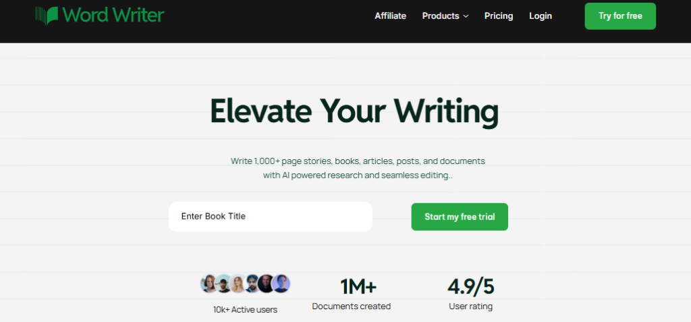This screenshot has width=691, height=322.
Task: Click the Login link
Action: [x=541, y=16]
